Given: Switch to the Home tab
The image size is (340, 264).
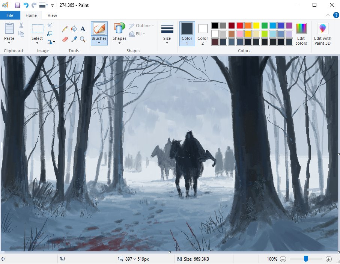Looking at the screenshot, I should pos(31,15).
